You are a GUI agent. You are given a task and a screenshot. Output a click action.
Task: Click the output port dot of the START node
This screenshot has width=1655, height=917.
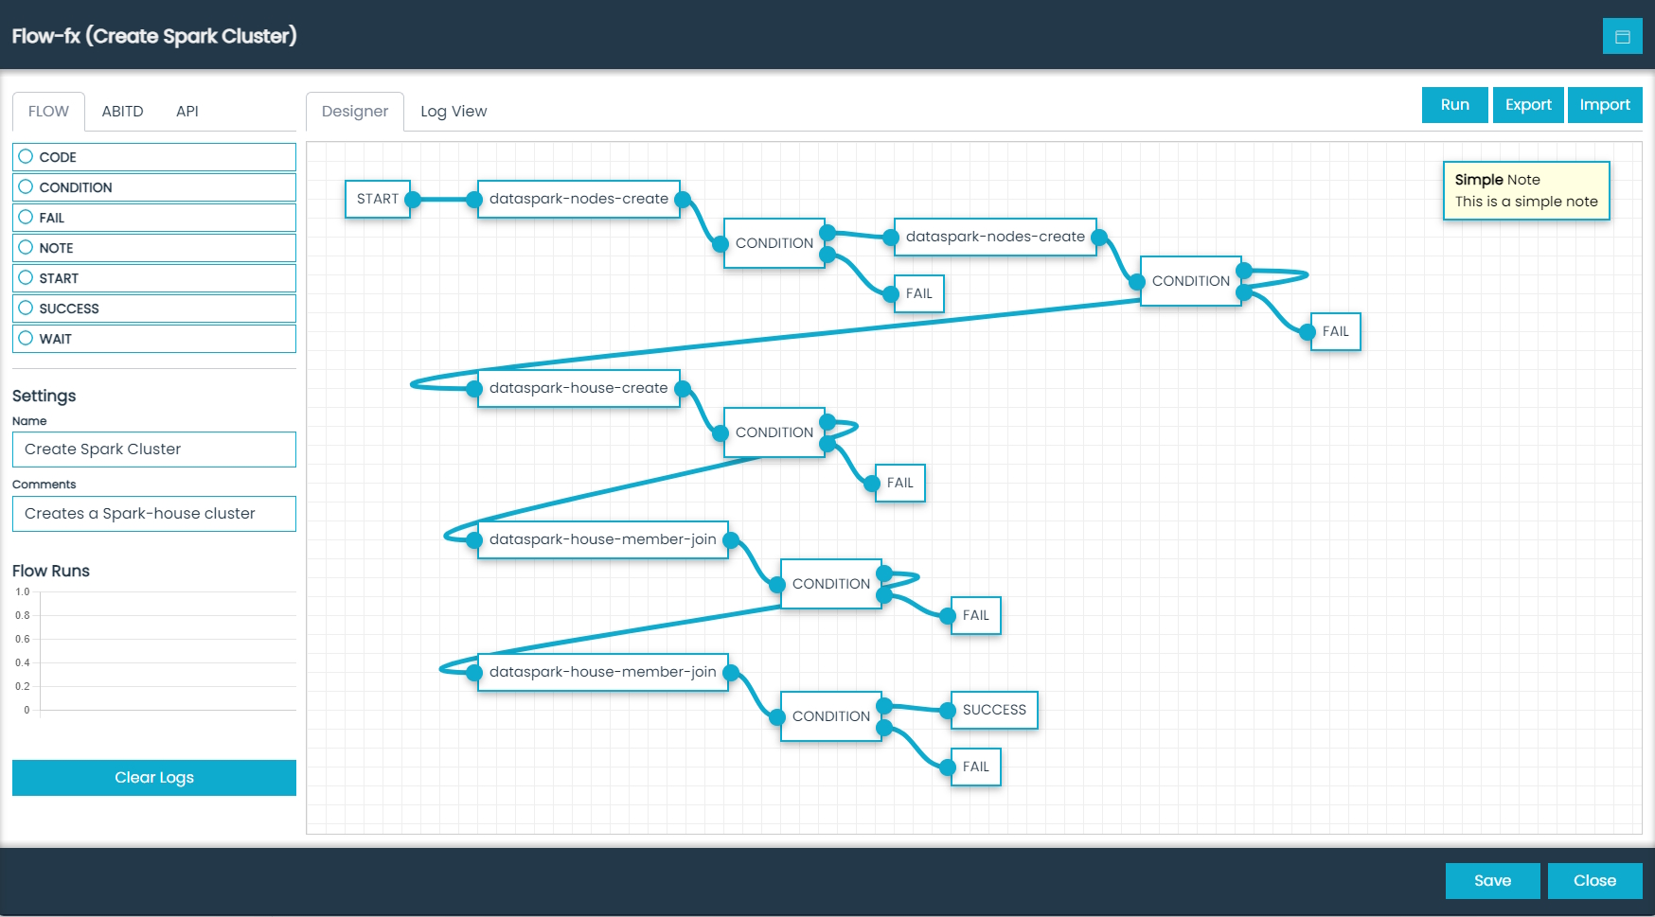[x=411, y=200]
